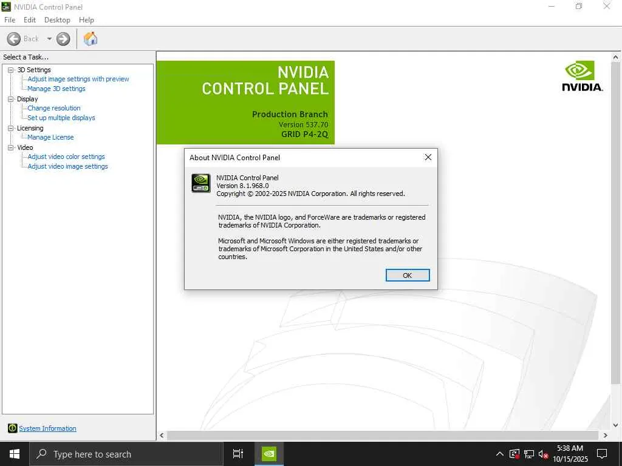Click the 3D Settings category label
622x466 pixels.
pyautogui.click(x=34, y=70)
